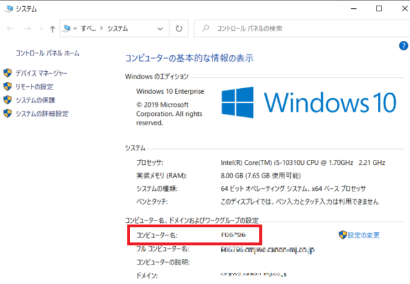410x284 pixels.
Task: Minimize the システム window
Action: (x=354, y=9)
